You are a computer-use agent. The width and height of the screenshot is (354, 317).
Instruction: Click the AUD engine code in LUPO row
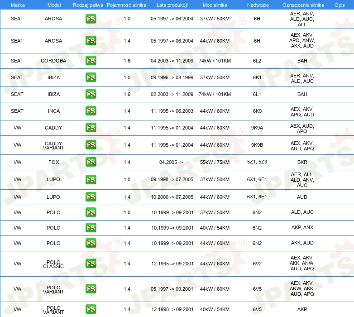pos(302,197)
